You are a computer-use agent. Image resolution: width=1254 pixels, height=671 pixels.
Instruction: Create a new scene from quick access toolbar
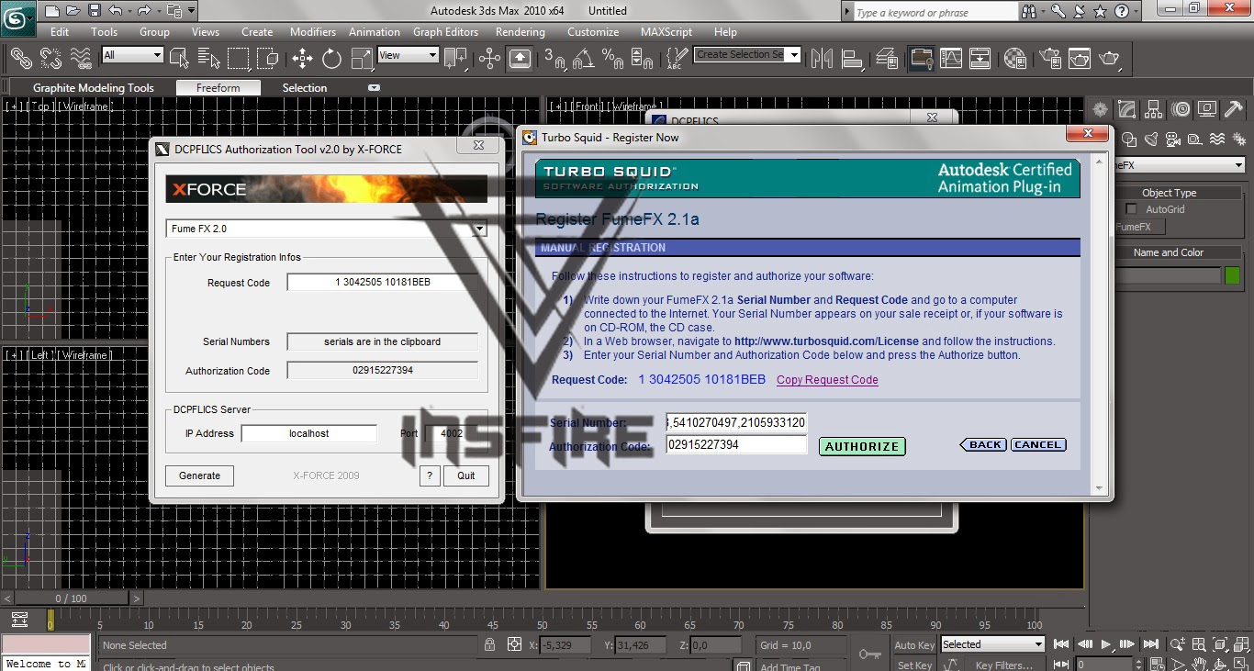click(x=52, y=11)
